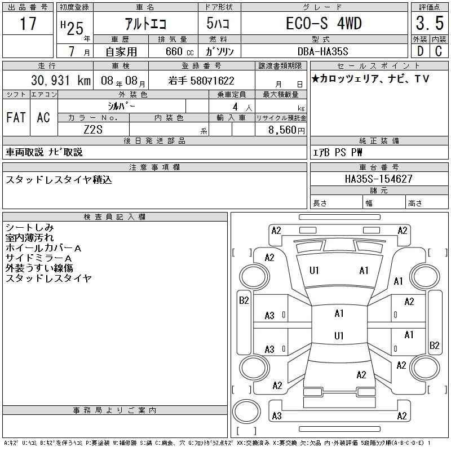Select header リサイクル預託金
The height and width of the screenshot is (451, 451).
click(281, 118)
